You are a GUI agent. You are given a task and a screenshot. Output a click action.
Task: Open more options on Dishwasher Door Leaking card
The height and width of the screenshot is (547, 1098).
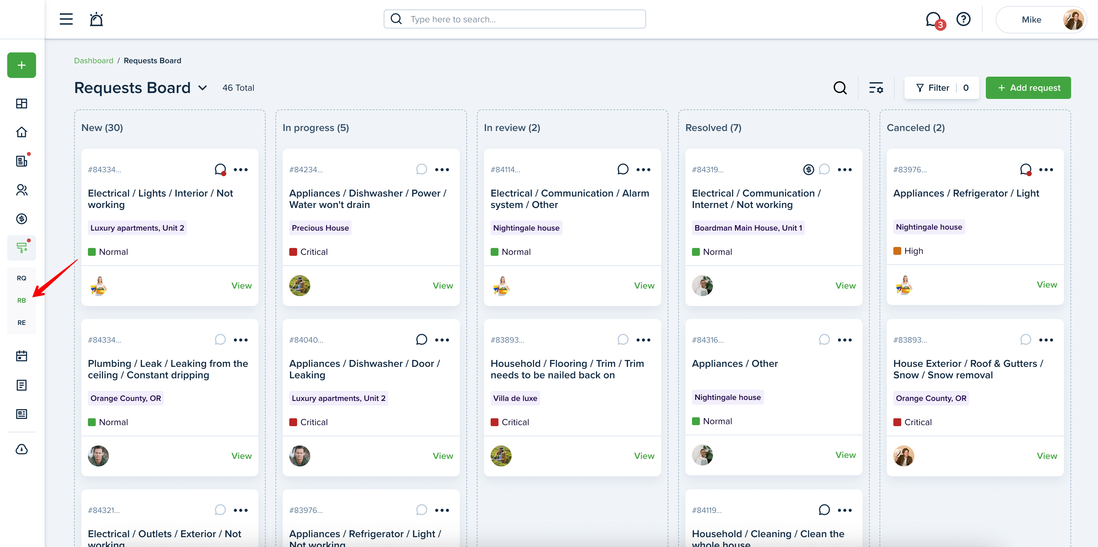(x=442, y=340)
